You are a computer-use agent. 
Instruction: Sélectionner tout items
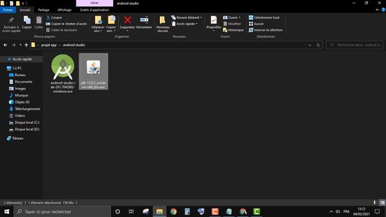tap(264, 17)
